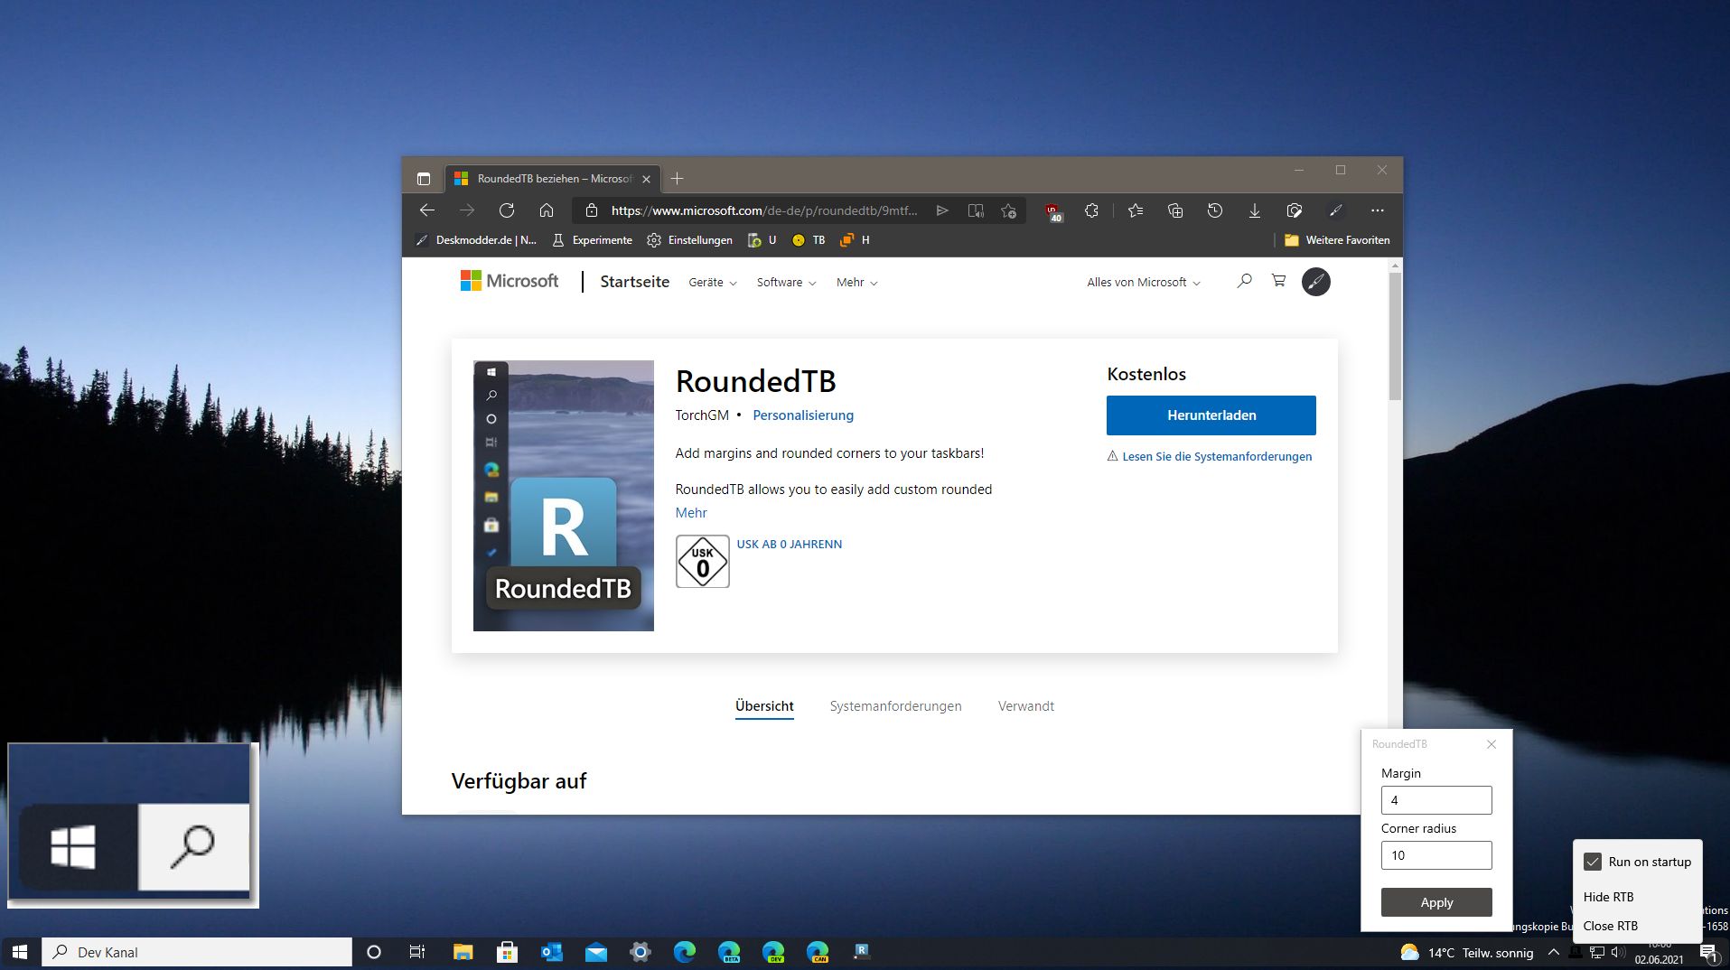The image size is (1730, 970).
Task: Open browser history clock icon
Action: click(x=1214, y=210)
